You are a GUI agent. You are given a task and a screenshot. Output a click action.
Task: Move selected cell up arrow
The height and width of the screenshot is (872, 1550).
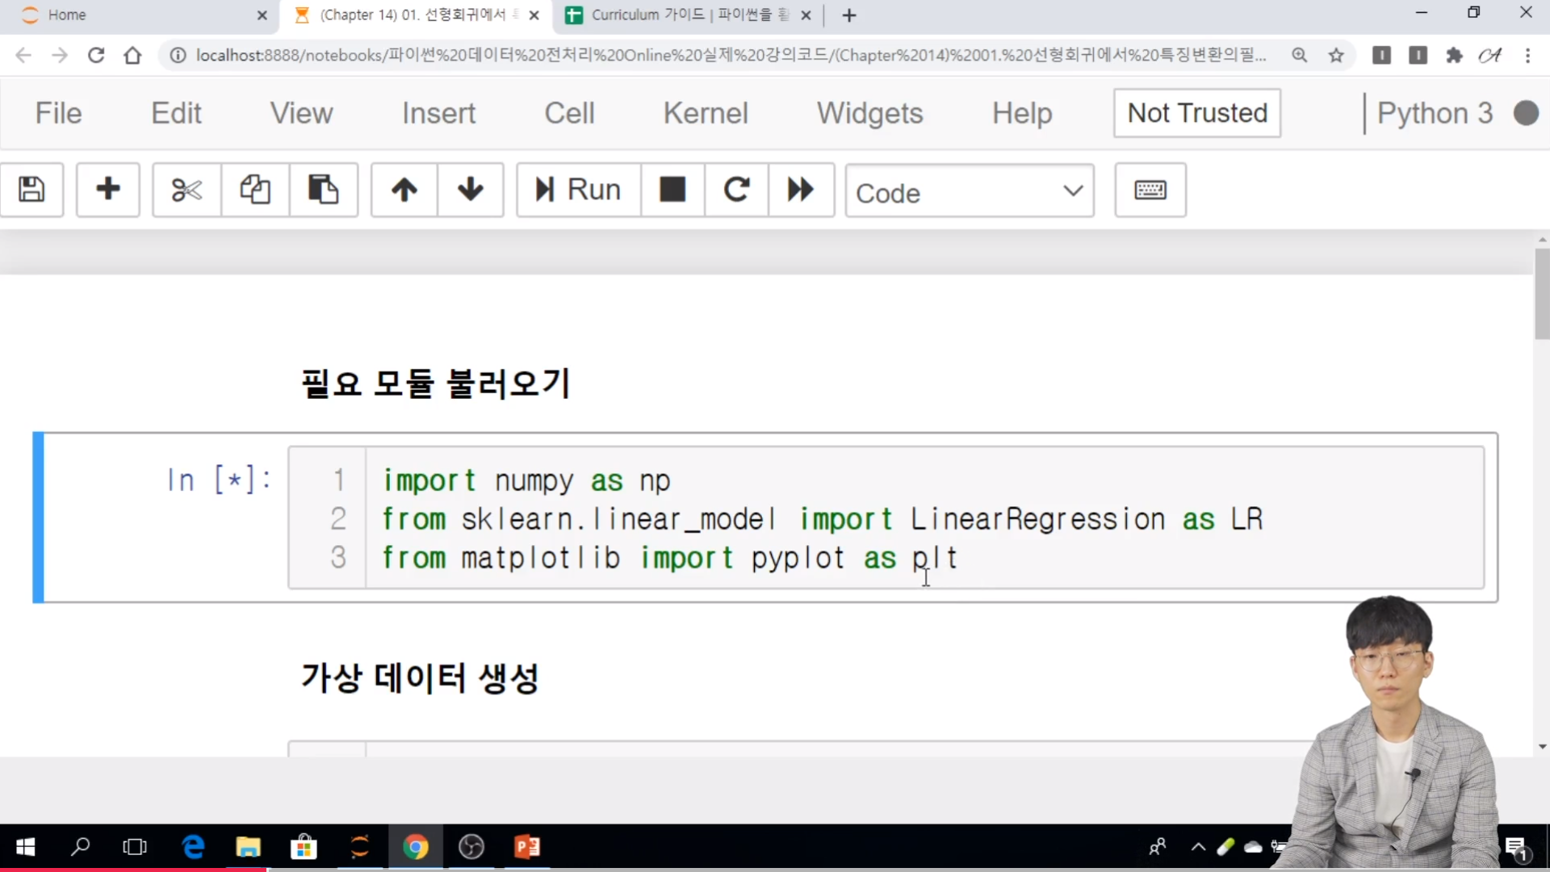(404, 190)
